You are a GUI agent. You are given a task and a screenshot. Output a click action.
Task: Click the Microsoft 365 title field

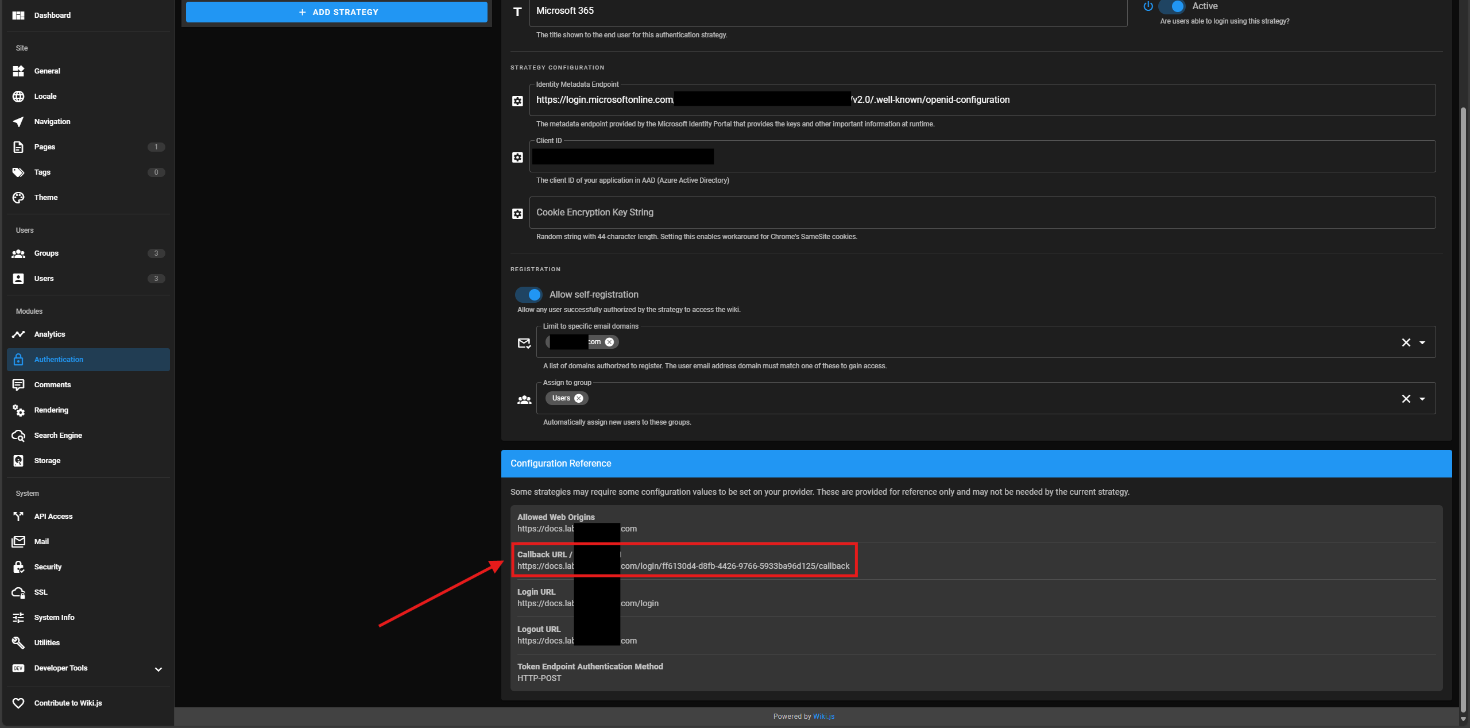point(828,11)
